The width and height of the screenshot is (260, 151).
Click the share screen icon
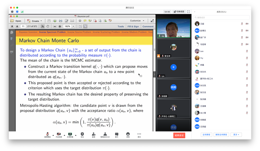[x=70, y=134]
